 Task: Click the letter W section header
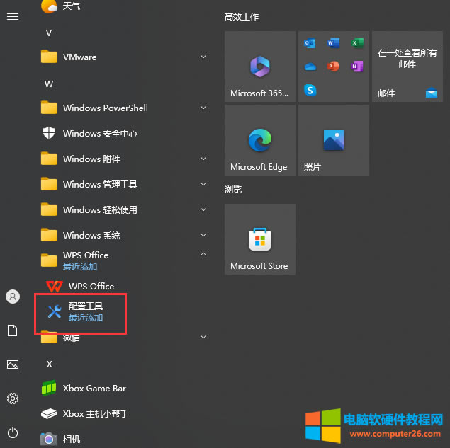pos(49,84)
